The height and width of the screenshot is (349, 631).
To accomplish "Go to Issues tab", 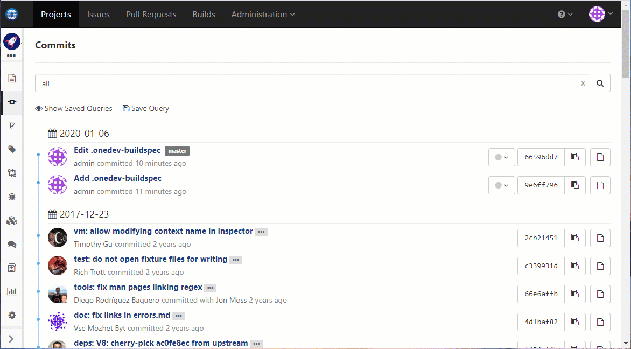I will (x=98, y=14).
